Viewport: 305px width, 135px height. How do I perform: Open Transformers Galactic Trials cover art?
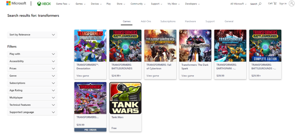(90, 98)
